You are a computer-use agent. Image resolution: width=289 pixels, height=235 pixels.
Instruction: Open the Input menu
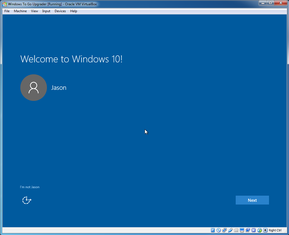pyautogui.click(x=46, y=11)
